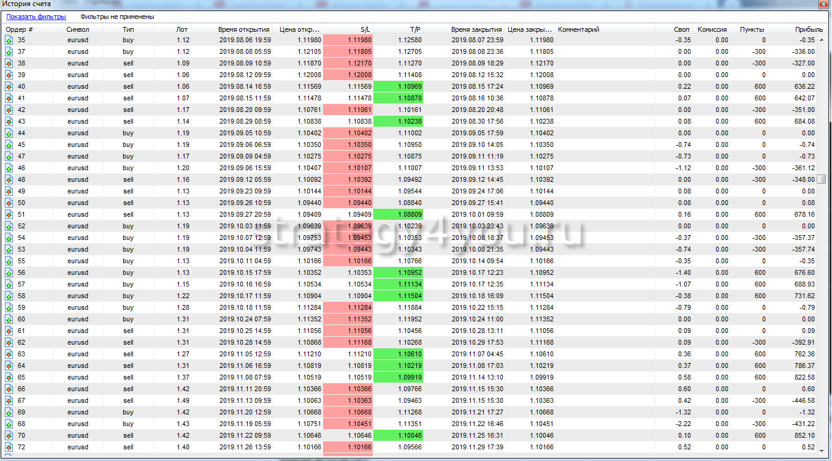Close the История счета window
The image size is (832, 461).
pyautogui.click(x=822, y=4)
